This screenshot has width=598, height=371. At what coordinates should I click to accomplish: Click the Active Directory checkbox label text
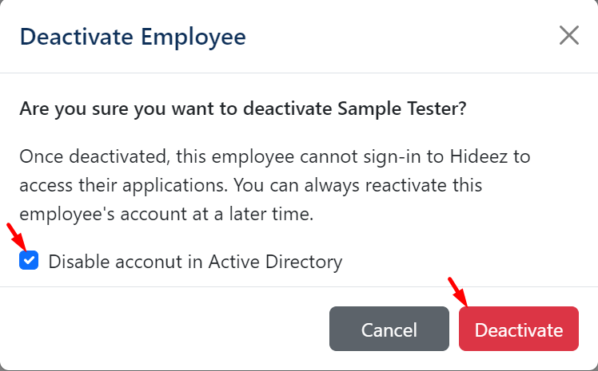point(195,262)
